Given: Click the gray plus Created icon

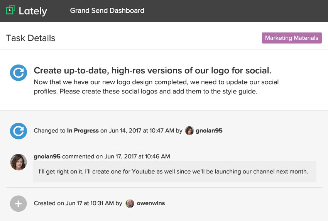Looking at the screenshot, I should pos(18,203).
